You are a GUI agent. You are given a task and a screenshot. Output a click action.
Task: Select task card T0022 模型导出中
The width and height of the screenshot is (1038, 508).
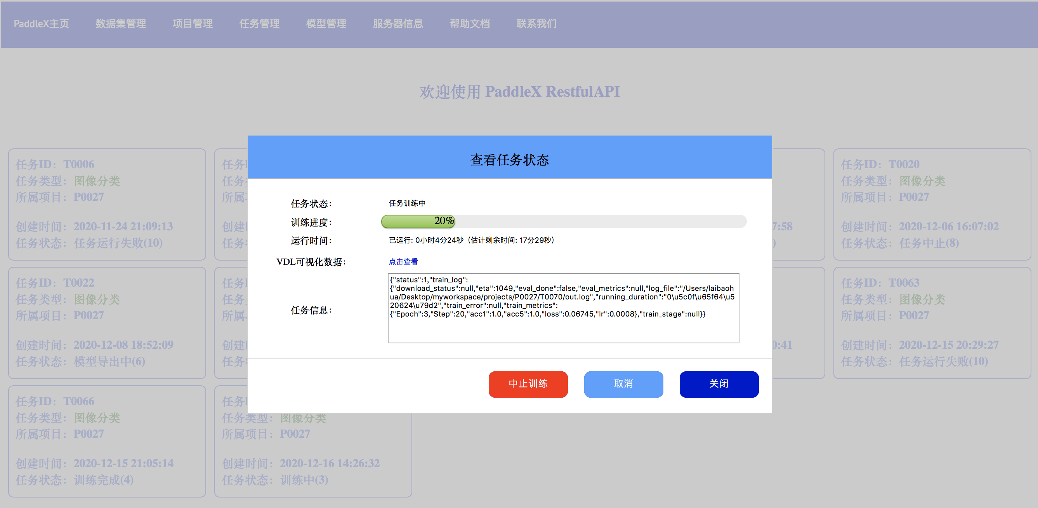pyautogui.click(x=107, y=322)
